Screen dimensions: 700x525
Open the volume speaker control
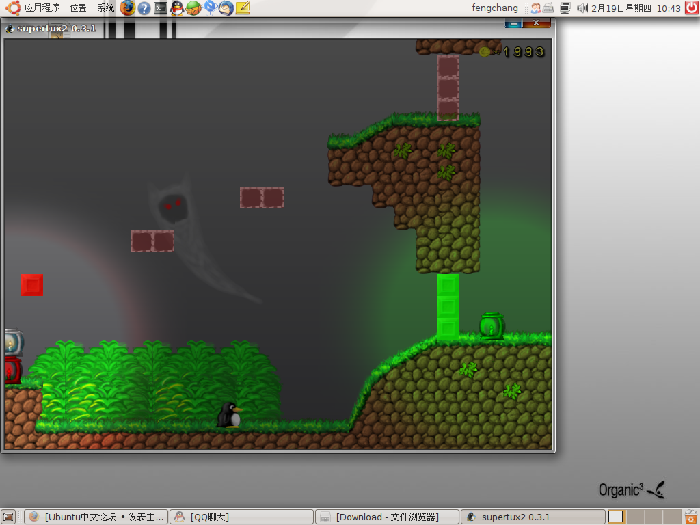tap(582, 8)
